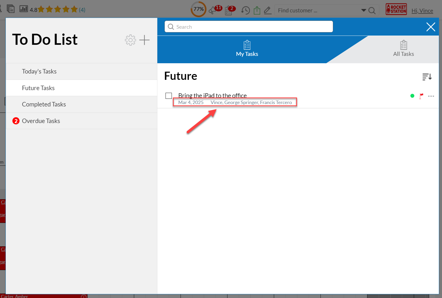442x298 pixels.
Task: Check the 'Bring the iPad' task checkbox
Action: tap(169, 96)
